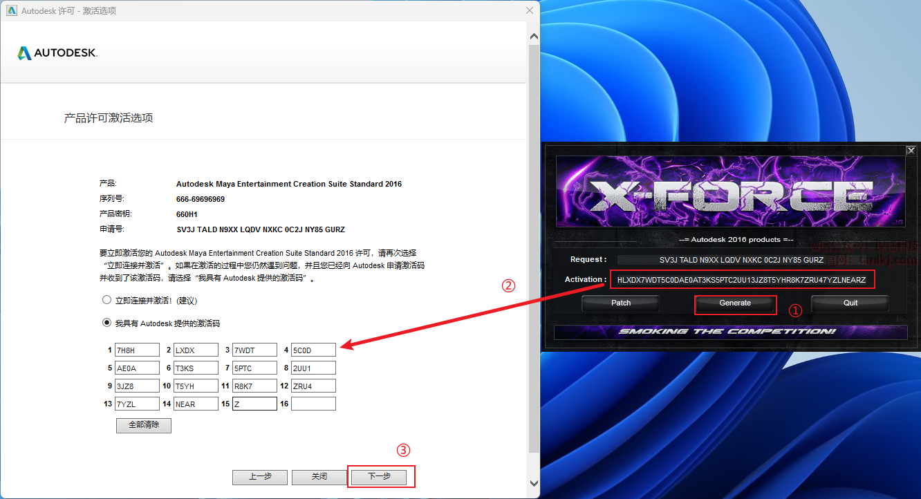Click activation code field 7 containing 5PTC
Screen dimensions: 921x499
pyautogui.click(x=254, y=368)
